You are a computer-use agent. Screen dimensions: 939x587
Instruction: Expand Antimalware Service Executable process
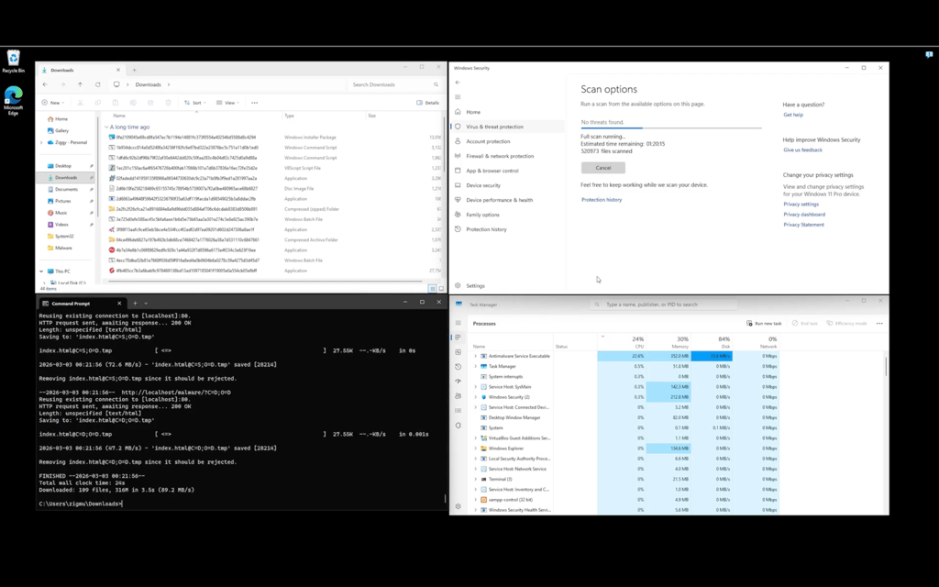tap(476, 356)
